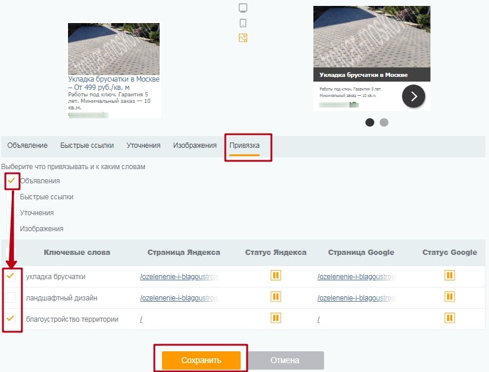The image size is (489, 372).
Task: Select image ad preview icon
Action: tap(242, 38)
